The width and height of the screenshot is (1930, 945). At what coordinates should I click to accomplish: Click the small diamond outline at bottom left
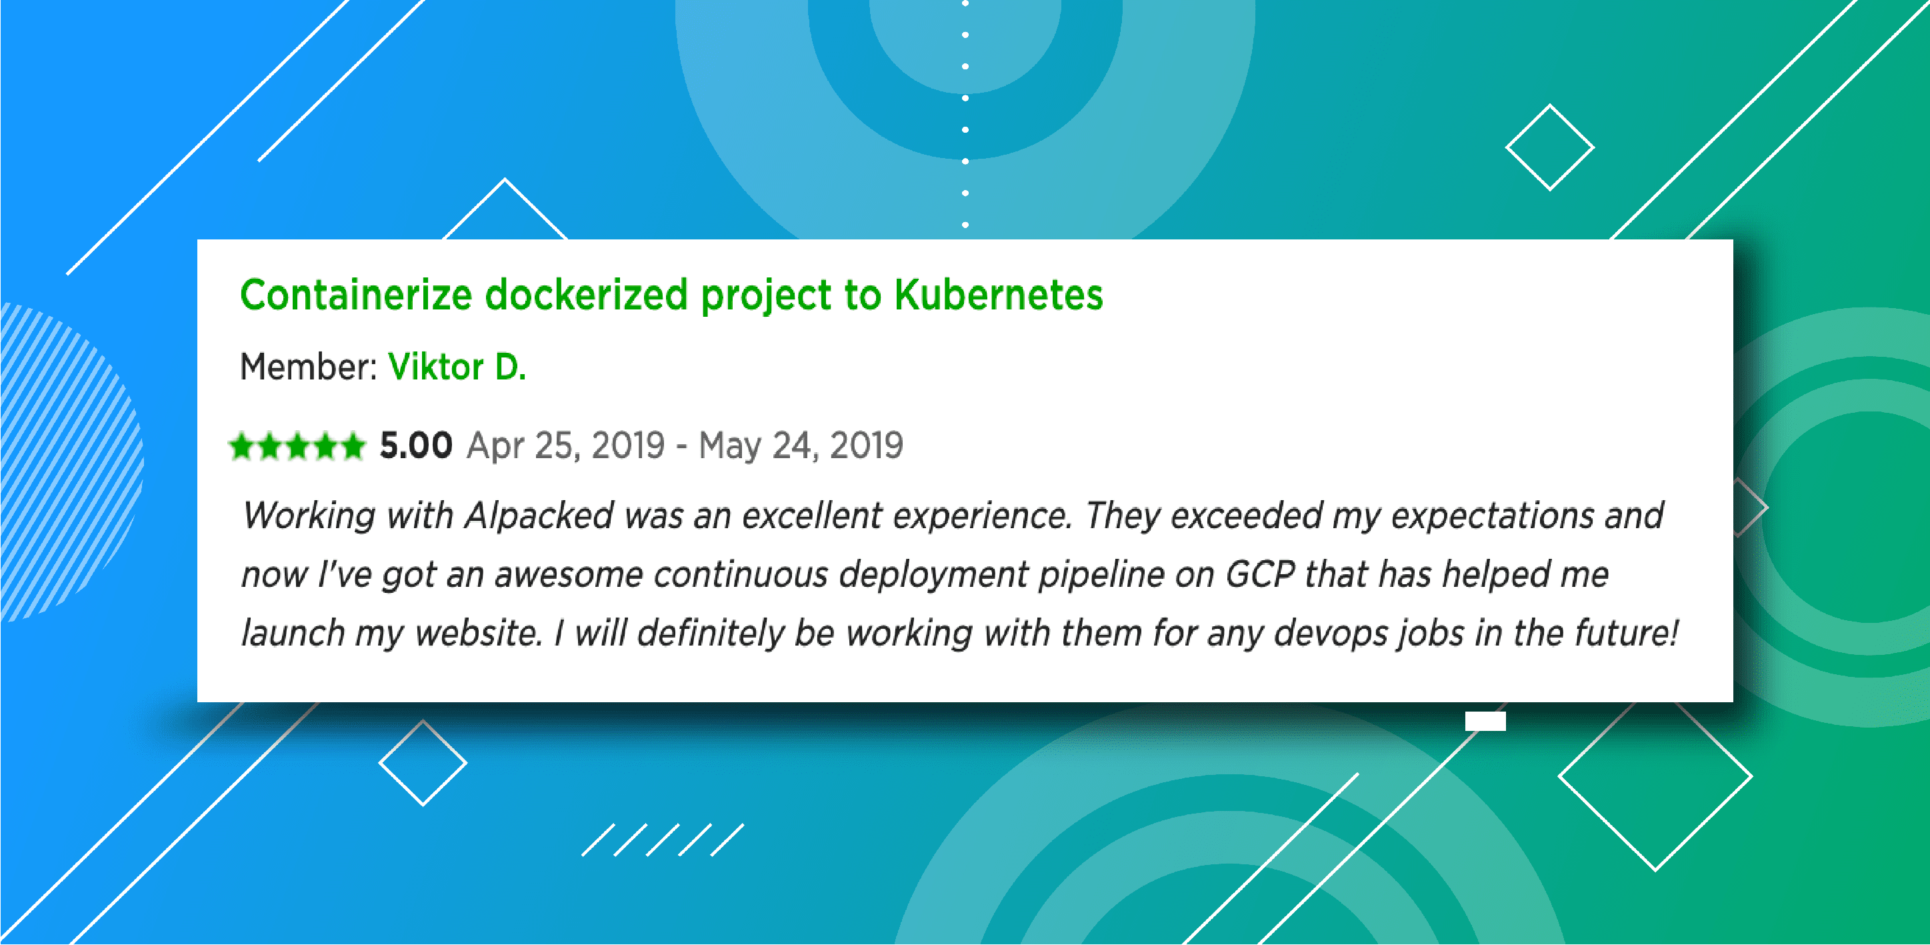click(423, 763)
